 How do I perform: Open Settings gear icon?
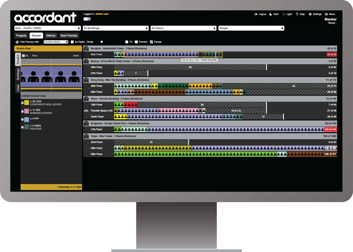[x=310, y=14]
